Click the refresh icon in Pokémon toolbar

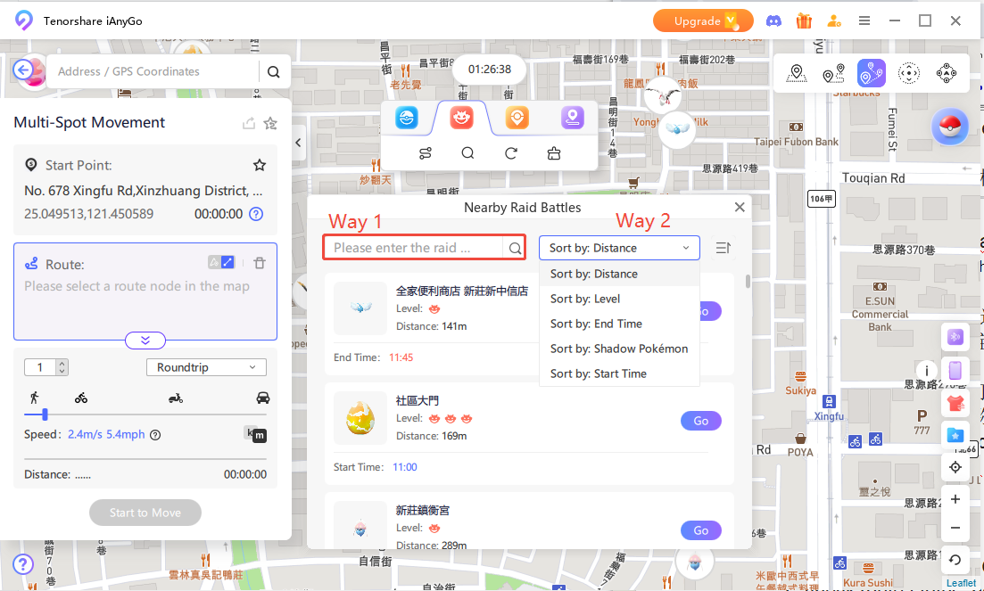pyautogui.click(x=511, y=153)
